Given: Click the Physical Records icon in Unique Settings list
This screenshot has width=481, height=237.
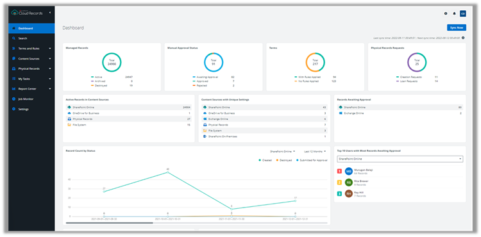Looking at the screenshot, I should pos(205,125).
